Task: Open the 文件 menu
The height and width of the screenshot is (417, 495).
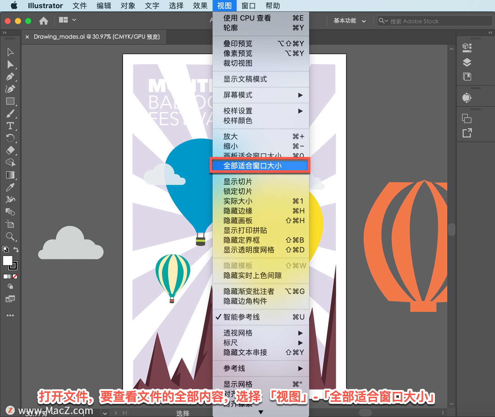Action: 79,6
